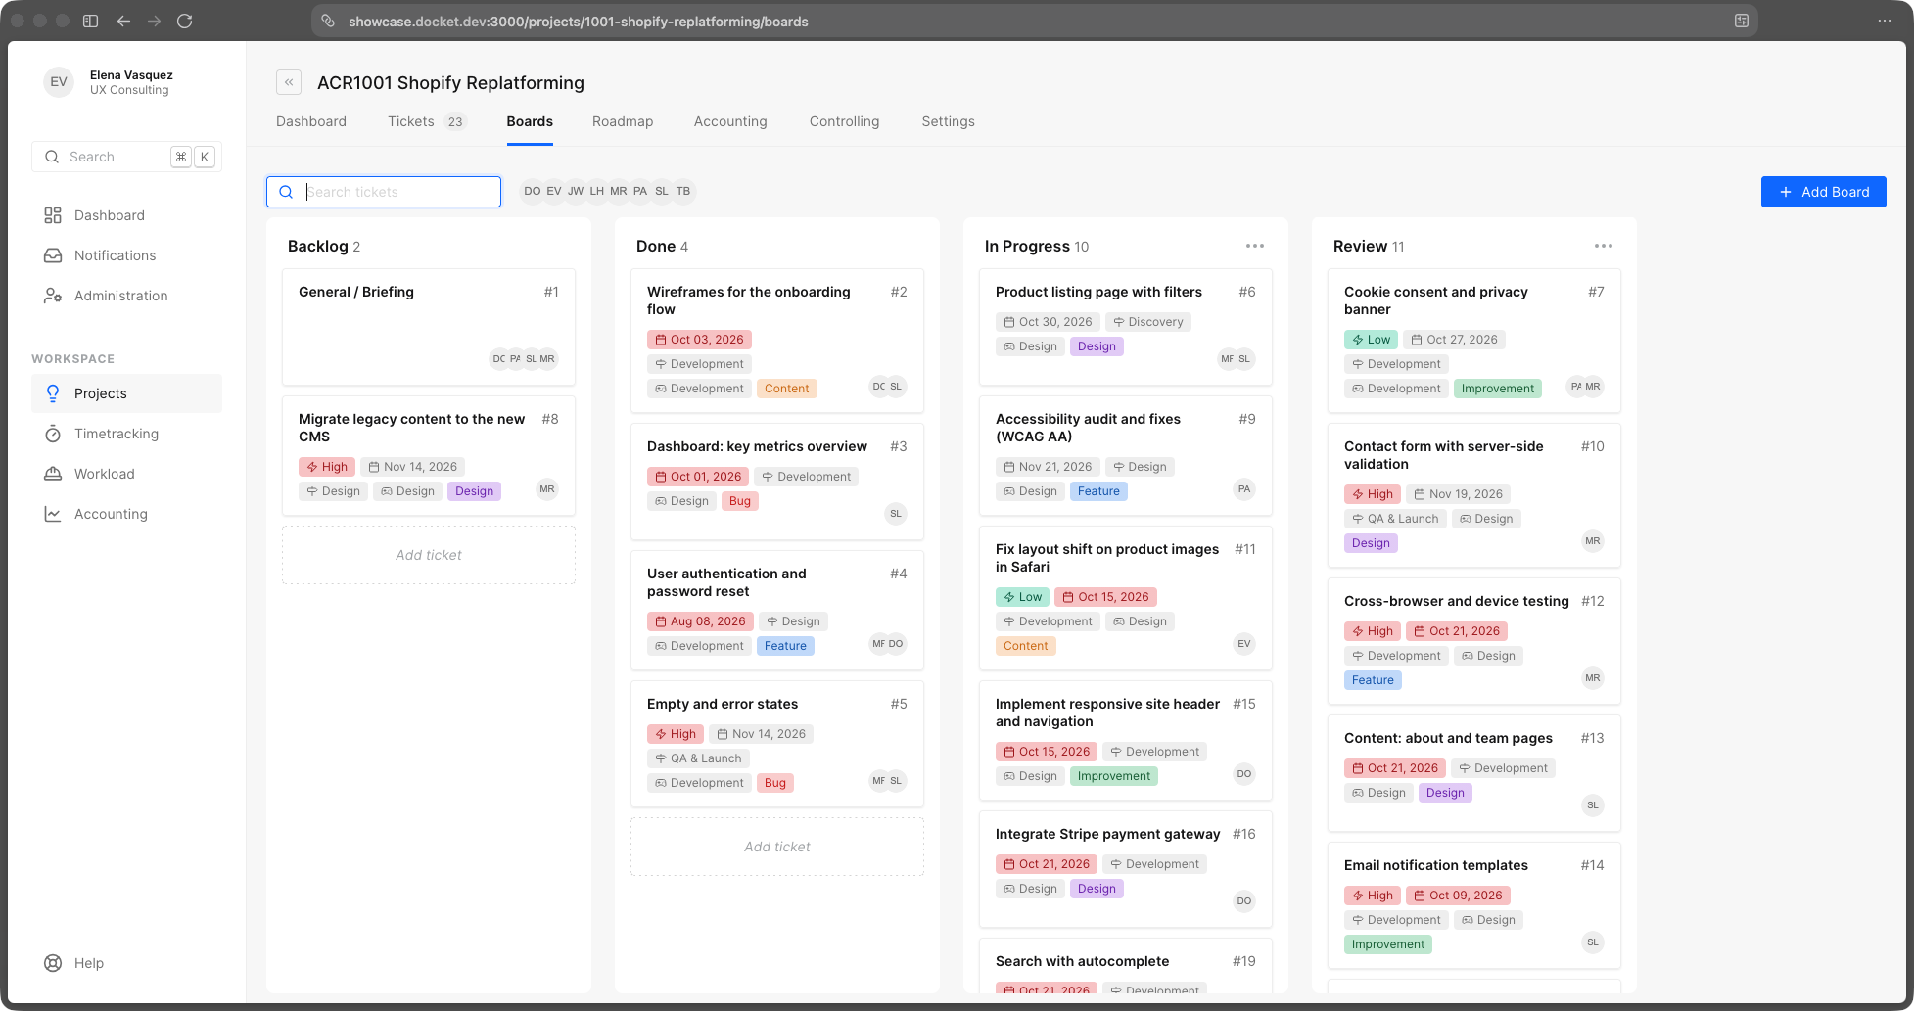Switch to Roadmap tab
Screen dimensions: 1914x1011
click(x=623, y=121)
